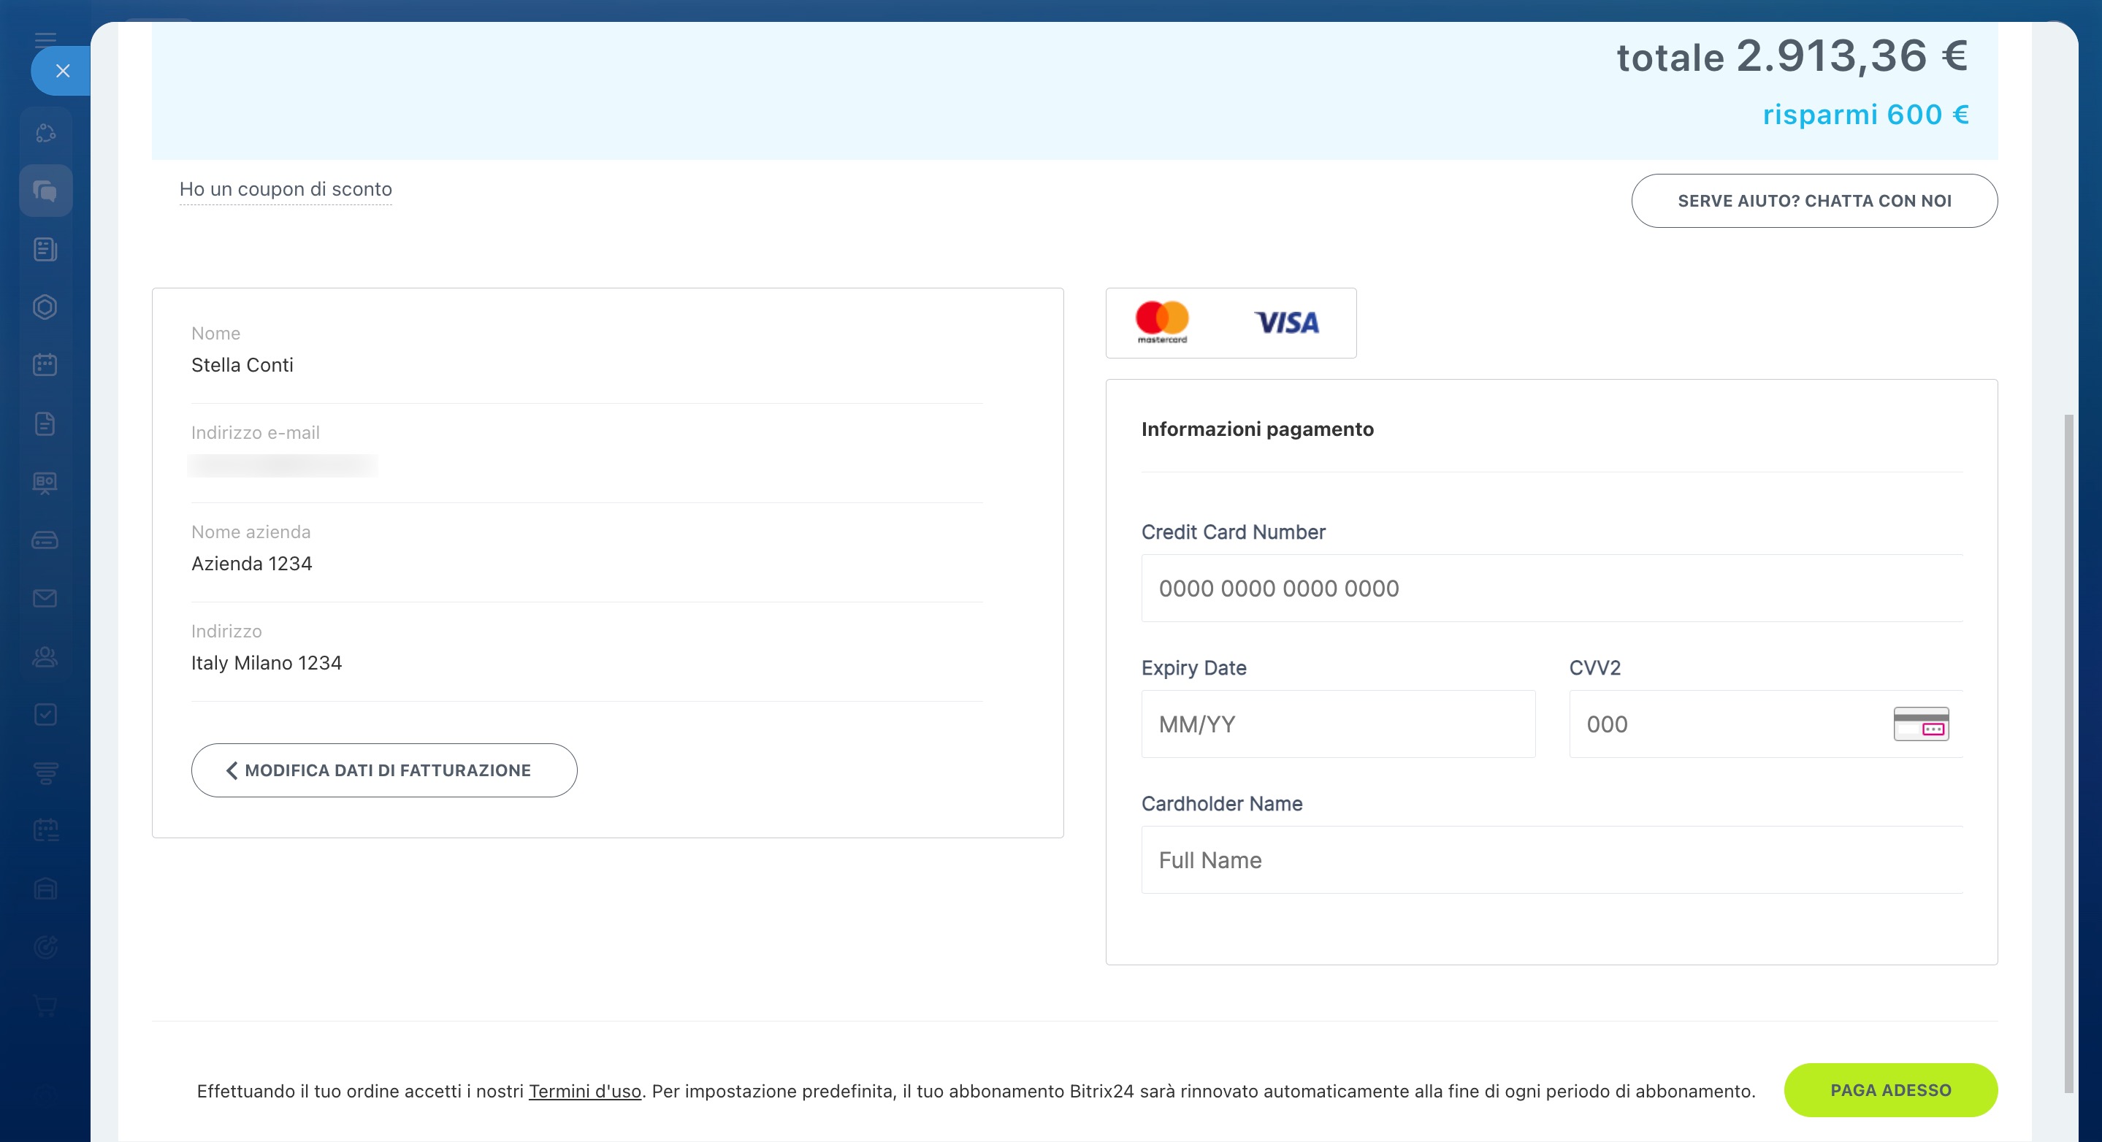Image resolution: width=2102 pixels, height=1142 pixels.
Task: Open the calendar icon in sidebar
Action: coord(45,364)
